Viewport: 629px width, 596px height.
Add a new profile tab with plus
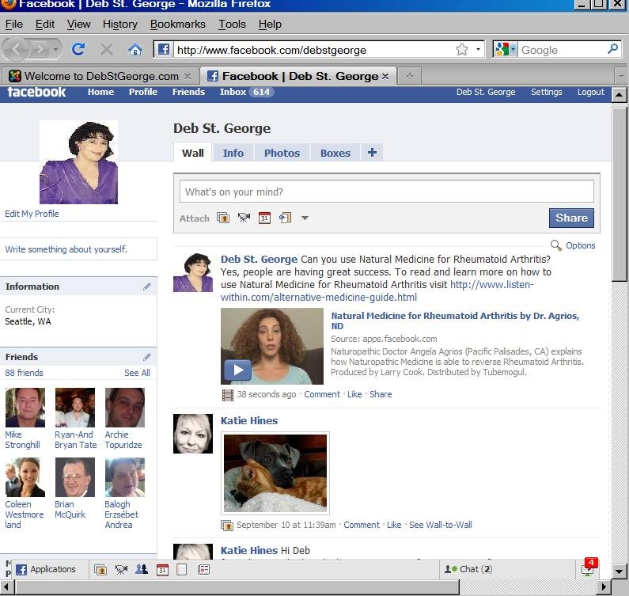[372, 152]
